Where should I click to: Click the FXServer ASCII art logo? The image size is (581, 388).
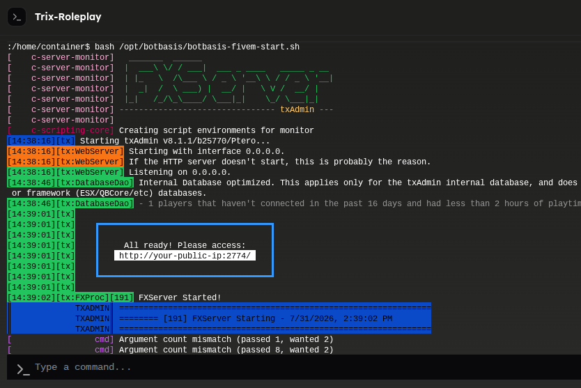(228, 83)
